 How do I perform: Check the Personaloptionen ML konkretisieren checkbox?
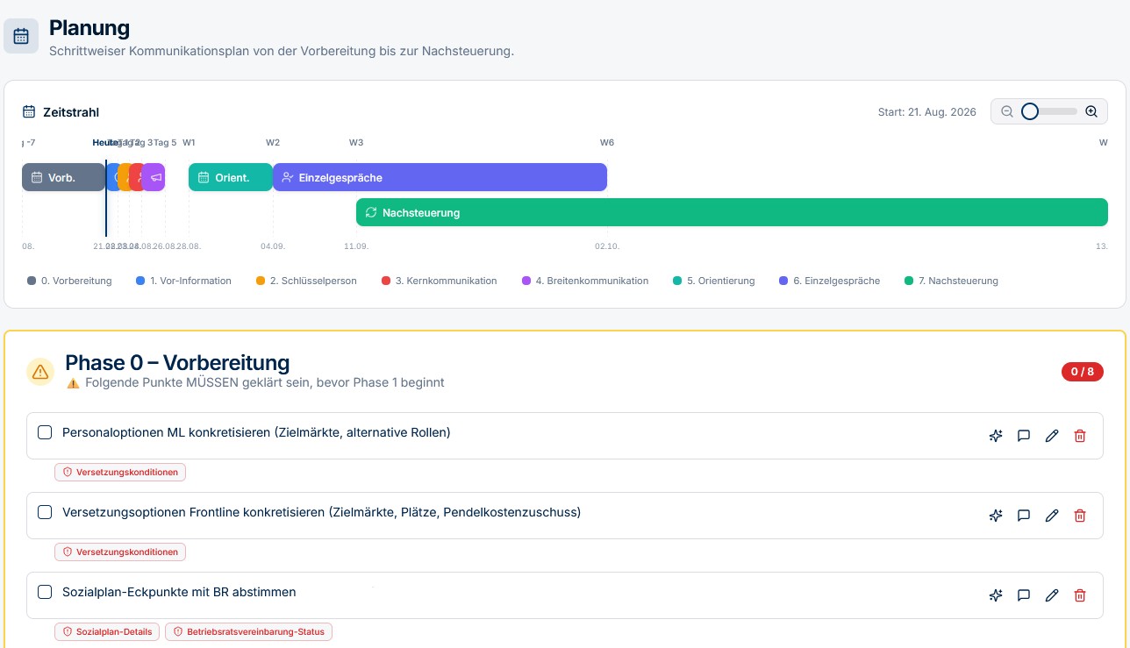[45, 432]
